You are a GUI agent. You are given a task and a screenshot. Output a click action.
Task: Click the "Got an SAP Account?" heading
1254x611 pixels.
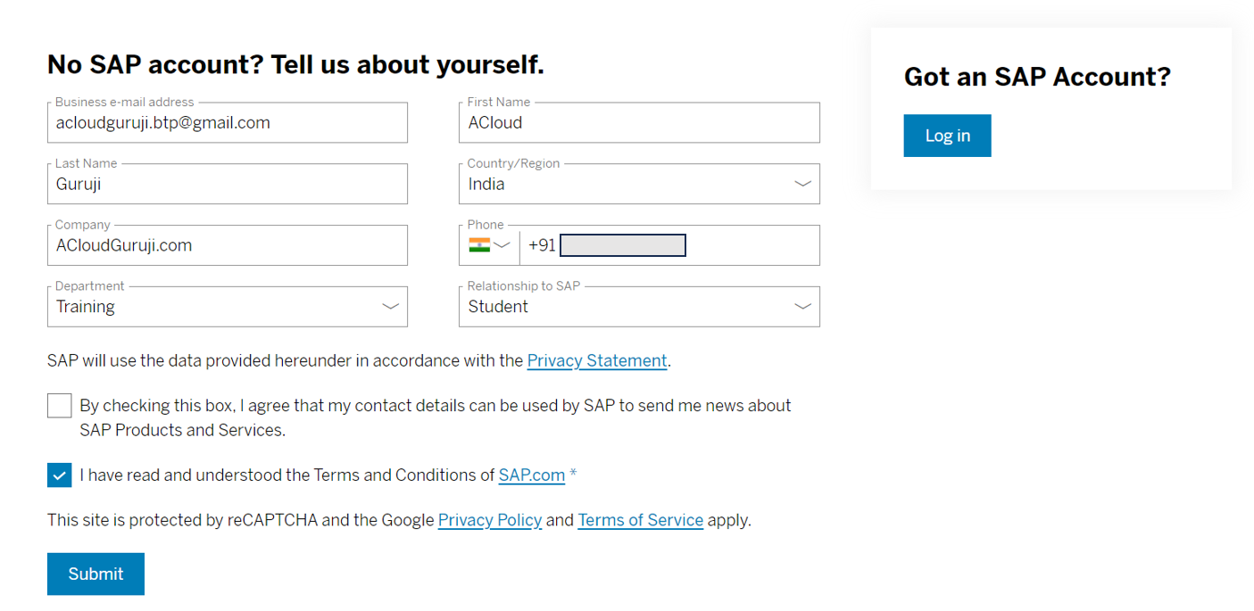(x=1037, y=77)
